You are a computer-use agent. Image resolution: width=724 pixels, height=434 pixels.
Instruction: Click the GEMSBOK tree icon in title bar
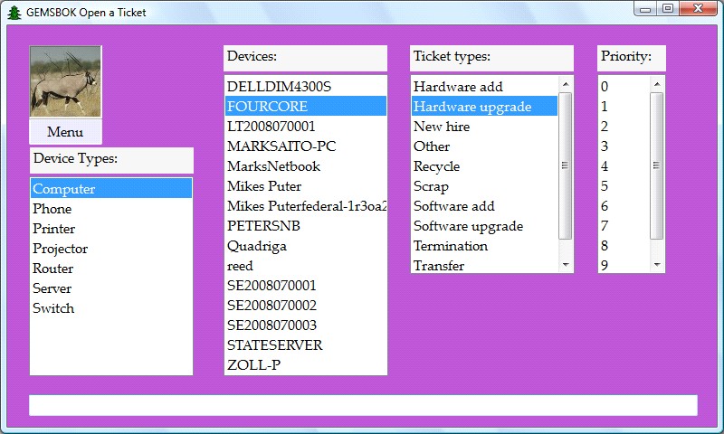(x=14, y=12)
